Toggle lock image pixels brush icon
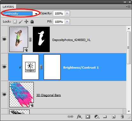Screen dimensions: 132x121 [x=20, y=22]
